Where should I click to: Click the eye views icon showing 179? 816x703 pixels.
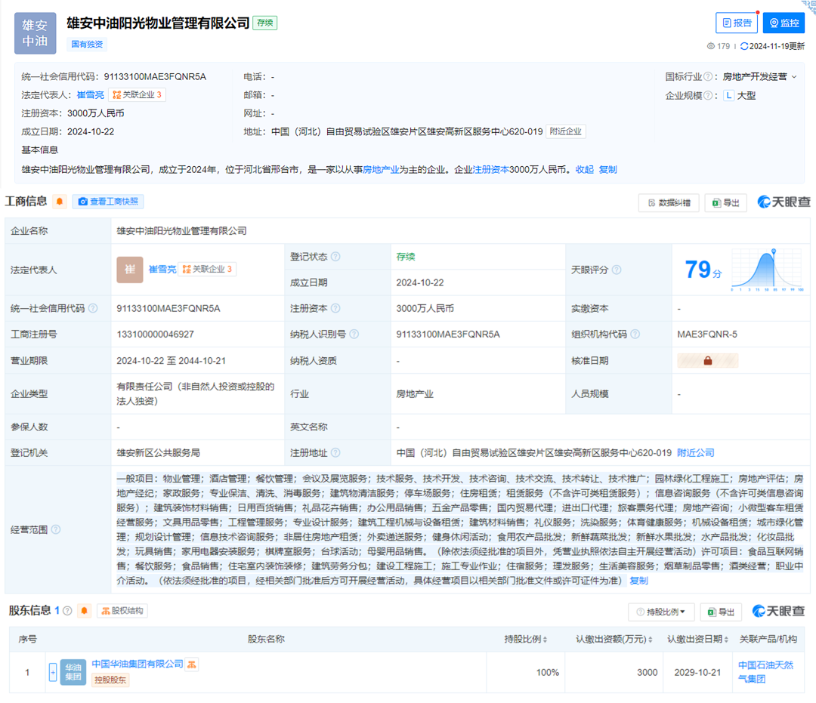pos(710,46)
